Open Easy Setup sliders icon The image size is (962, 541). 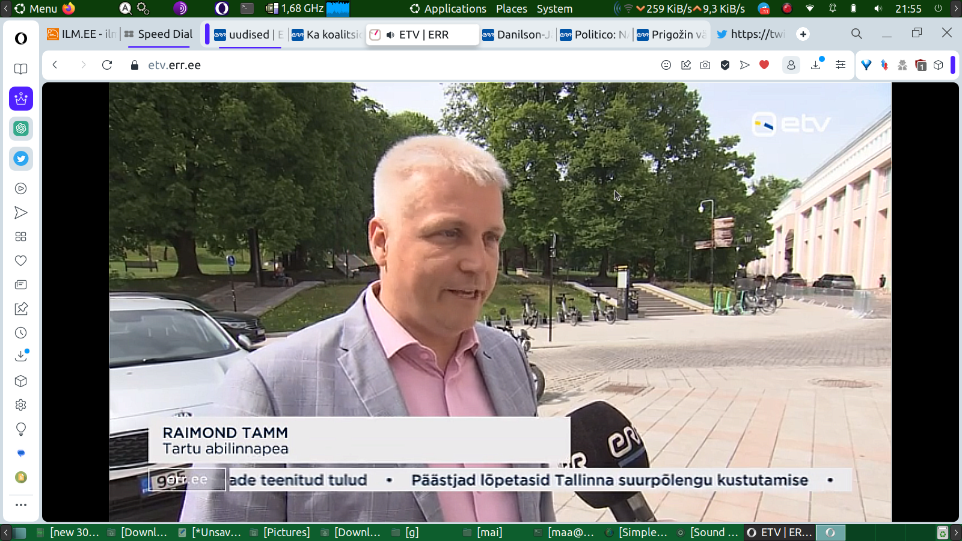click(x=841, y=65)
